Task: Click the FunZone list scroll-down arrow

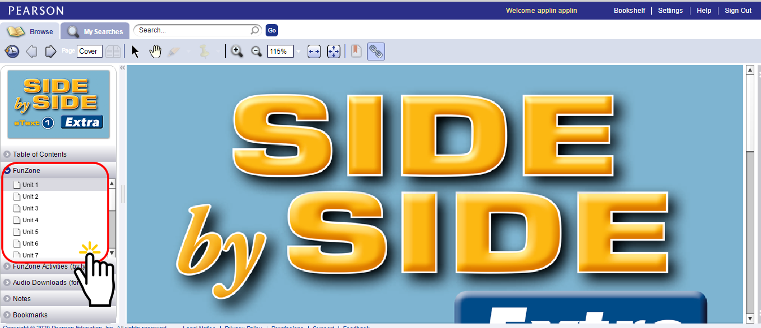Action: [112, 253]
